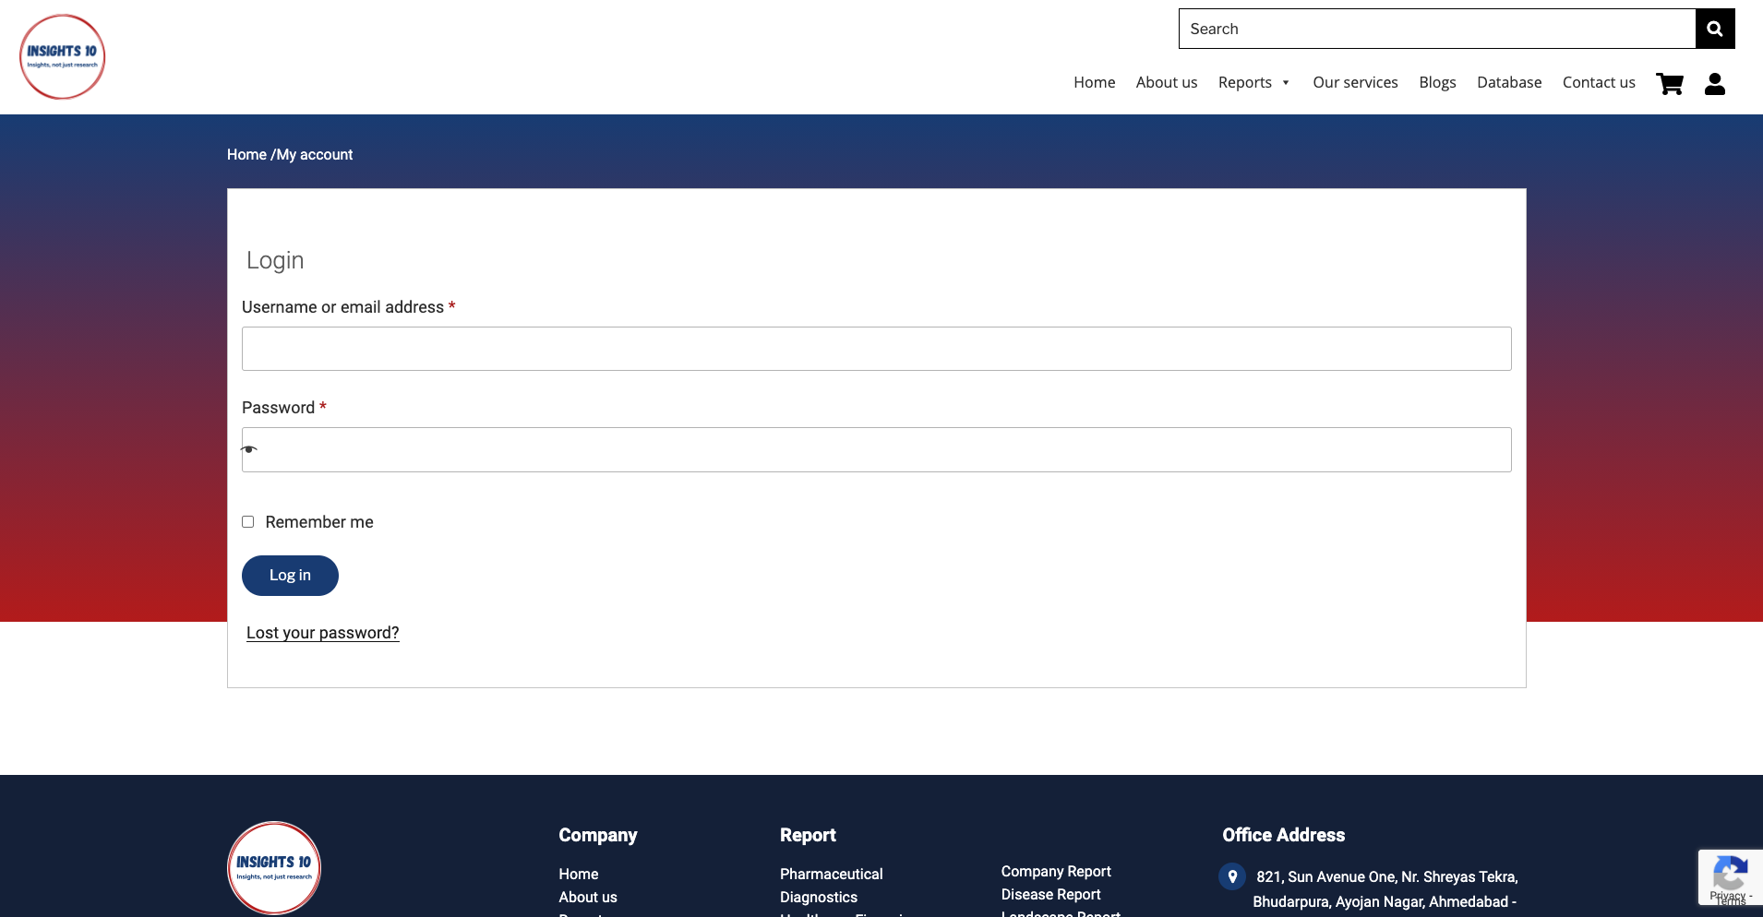Screen dimensions: 1763x917
Task: Open the shopping cart icon
Action: (x=1671, y=83)
